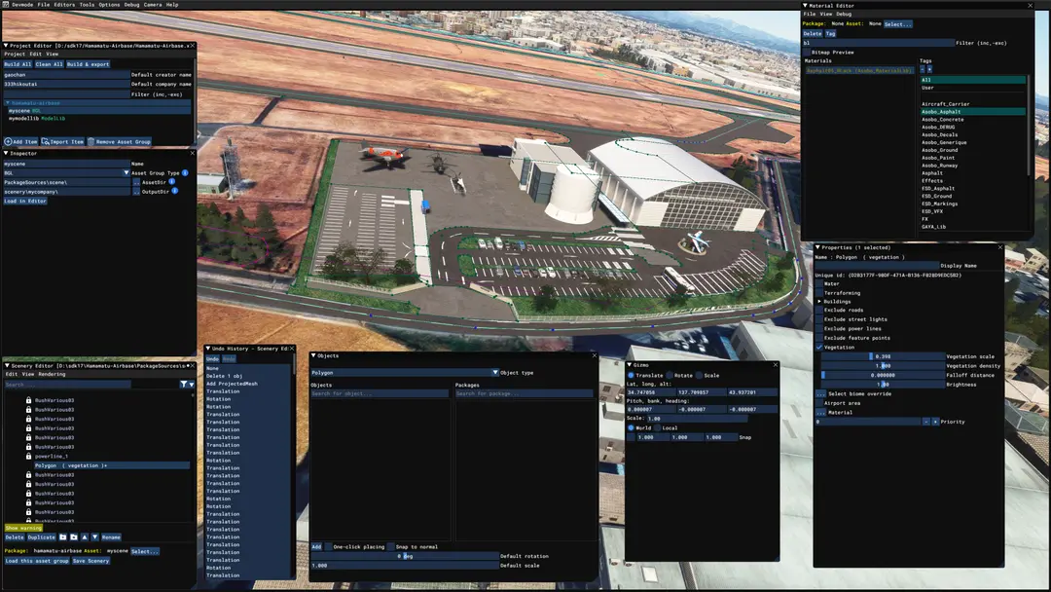Enable the Exclude roads checkbox
Image resolution: width=1051 pixels, height=592 pixels.
click(x=819, y=311)
